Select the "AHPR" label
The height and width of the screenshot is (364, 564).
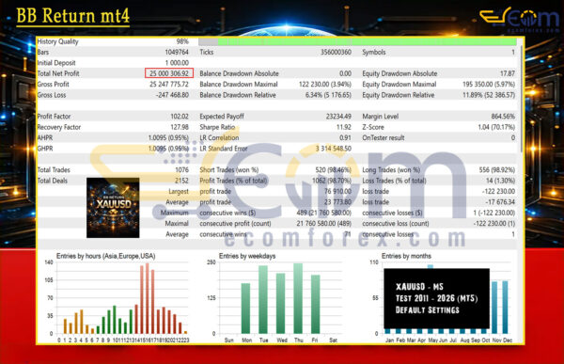click(44, 138)
